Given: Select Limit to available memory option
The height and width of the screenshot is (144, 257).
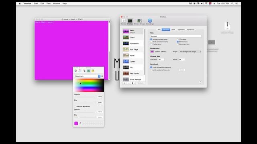Looking at the screenshot, I should click(x=151, y=67).
